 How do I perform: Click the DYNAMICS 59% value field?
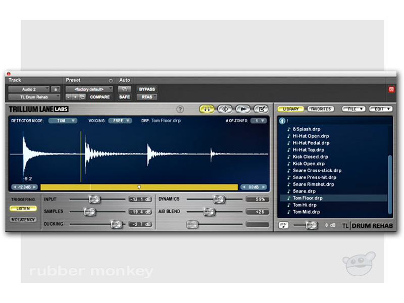tap(258, 199)
